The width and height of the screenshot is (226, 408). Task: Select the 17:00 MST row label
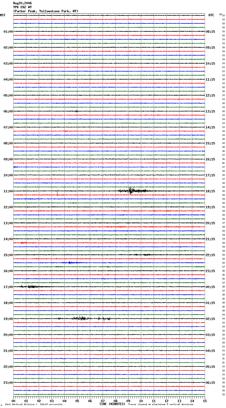8,287
